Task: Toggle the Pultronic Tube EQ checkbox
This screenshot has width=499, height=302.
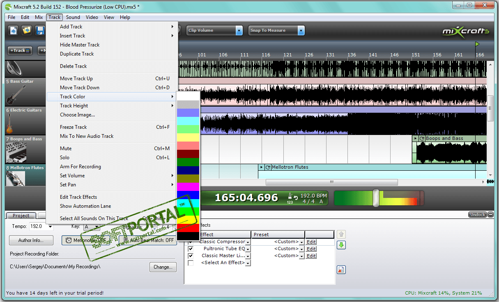Action: (x=190, y=249)
